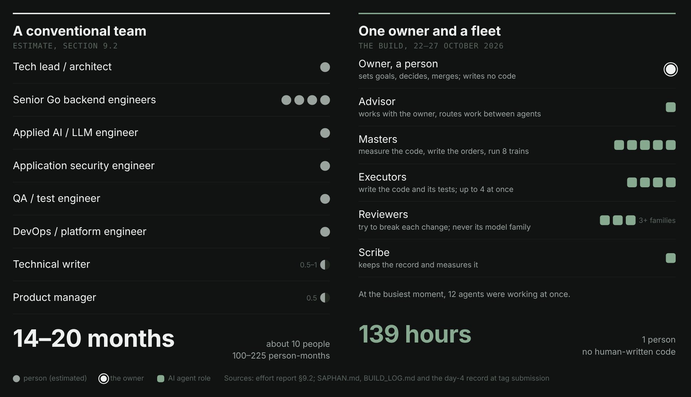This screenshot has width=691, height=397.
Task: Click "ESTIMATE, SECTION 9.2" subtitle
Action: coord(65,46)
